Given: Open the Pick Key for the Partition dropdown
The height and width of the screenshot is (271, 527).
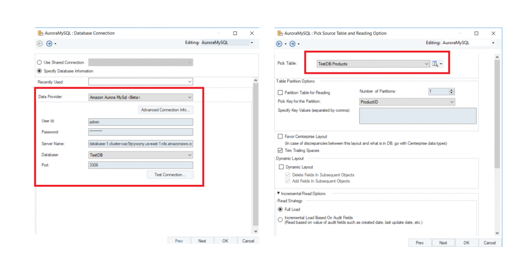Looking at the screenshot, I should point(452,102).
